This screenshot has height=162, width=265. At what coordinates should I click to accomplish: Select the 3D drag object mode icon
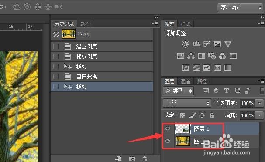(x=38, y=7)
